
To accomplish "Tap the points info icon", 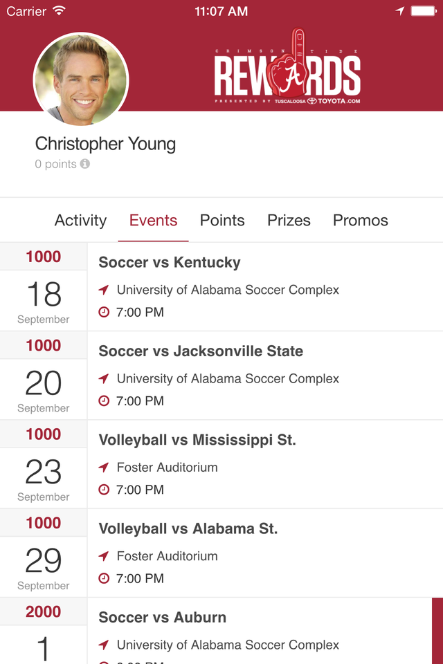I will tap(84, 164).
